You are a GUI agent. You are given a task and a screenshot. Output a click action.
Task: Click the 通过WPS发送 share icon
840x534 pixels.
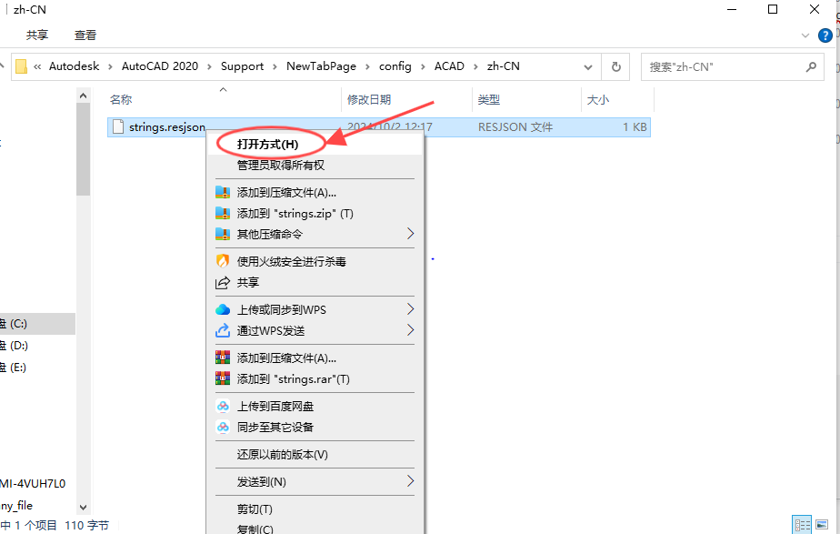[x=223, y=330]
